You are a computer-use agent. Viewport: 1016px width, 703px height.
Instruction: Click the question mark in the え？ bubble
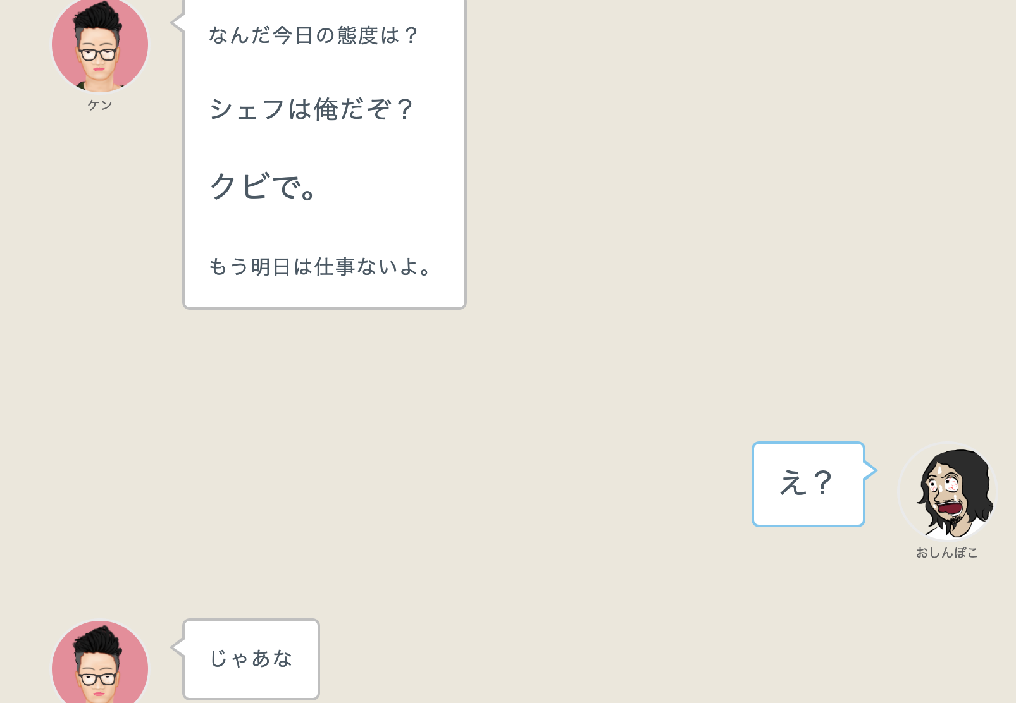pyautogui.click(x=822, y=484)
